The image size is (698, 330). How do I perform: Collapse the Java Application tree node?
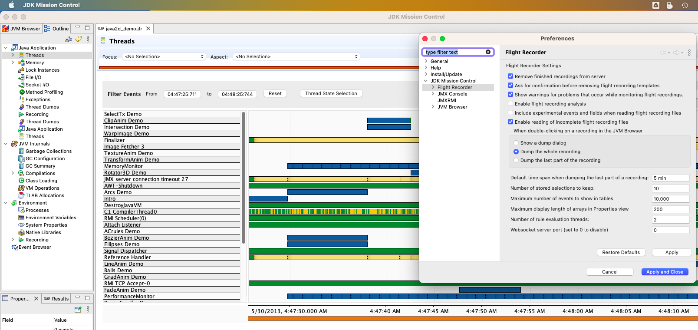(6, 48)
